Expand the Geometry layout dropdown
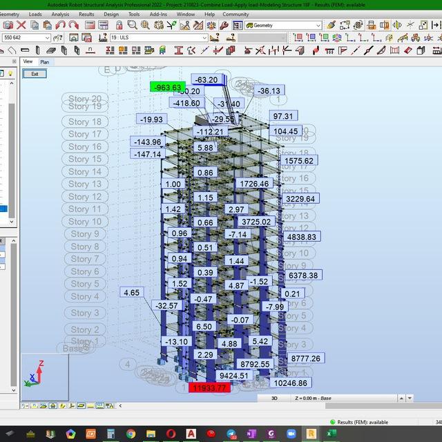 click(283, 26)
